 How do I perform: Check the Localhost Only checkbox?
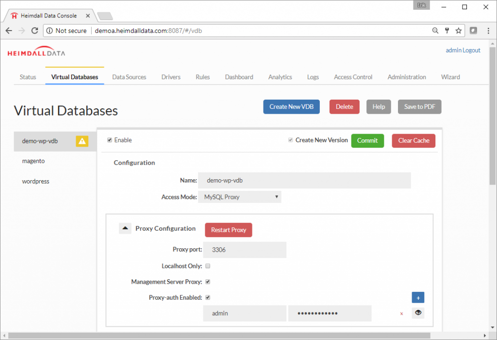208,266
